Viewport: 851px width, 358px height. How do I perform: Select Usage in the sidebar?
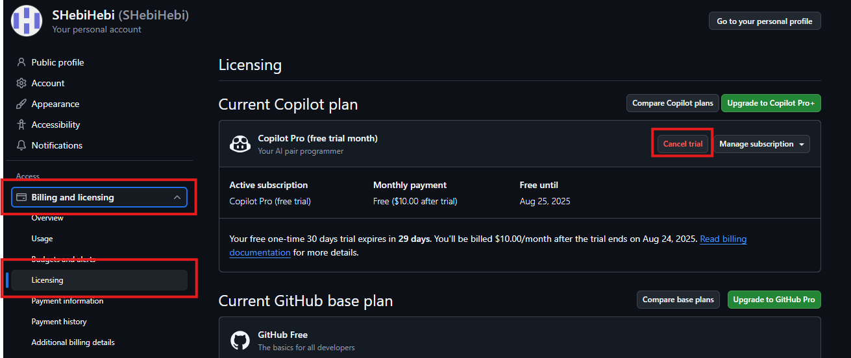42,239
